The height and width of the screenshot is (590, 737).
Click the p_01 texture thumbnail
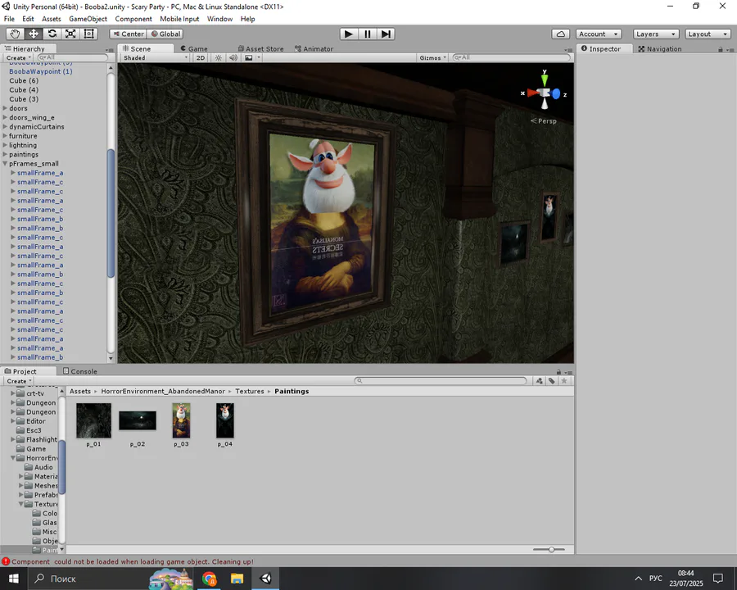point(93,420)
